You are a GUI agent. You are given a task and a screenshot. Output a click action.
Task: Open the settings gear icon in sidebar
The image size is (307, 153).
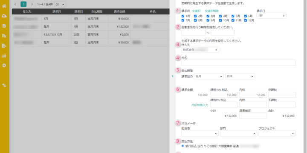click(x=4, y=65)
